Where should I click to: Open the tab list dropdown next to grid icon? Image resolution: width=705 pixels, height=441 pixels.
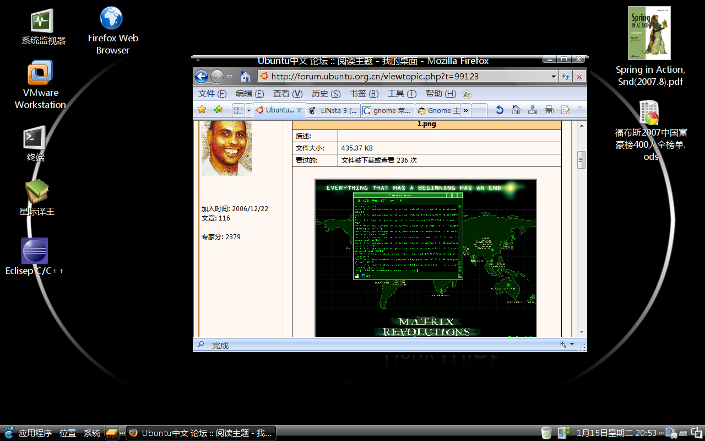(248, 110)
